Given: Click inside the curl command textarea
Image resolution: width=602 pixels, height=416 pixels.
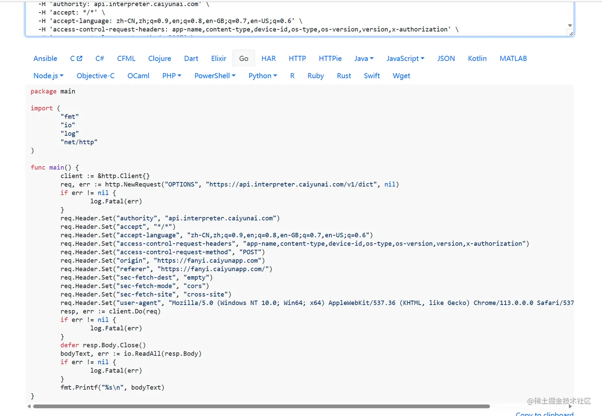Looking at the screenshot, I should pos(299,19).
